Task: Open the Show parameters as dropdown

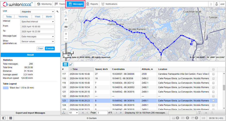Action: point(37,41)
